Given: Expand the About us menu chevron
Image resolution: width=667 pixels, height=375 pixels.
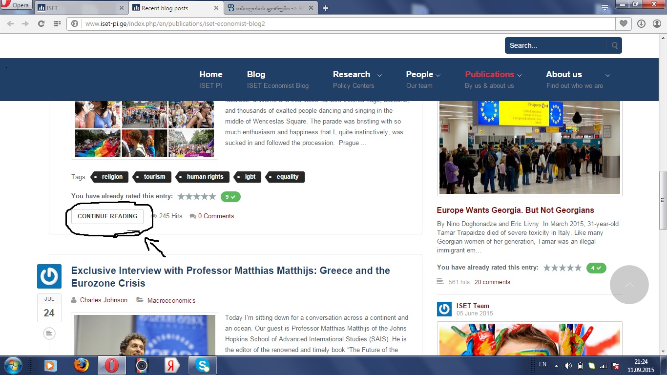Looking at the screenshot, I should tap(608, 75).
